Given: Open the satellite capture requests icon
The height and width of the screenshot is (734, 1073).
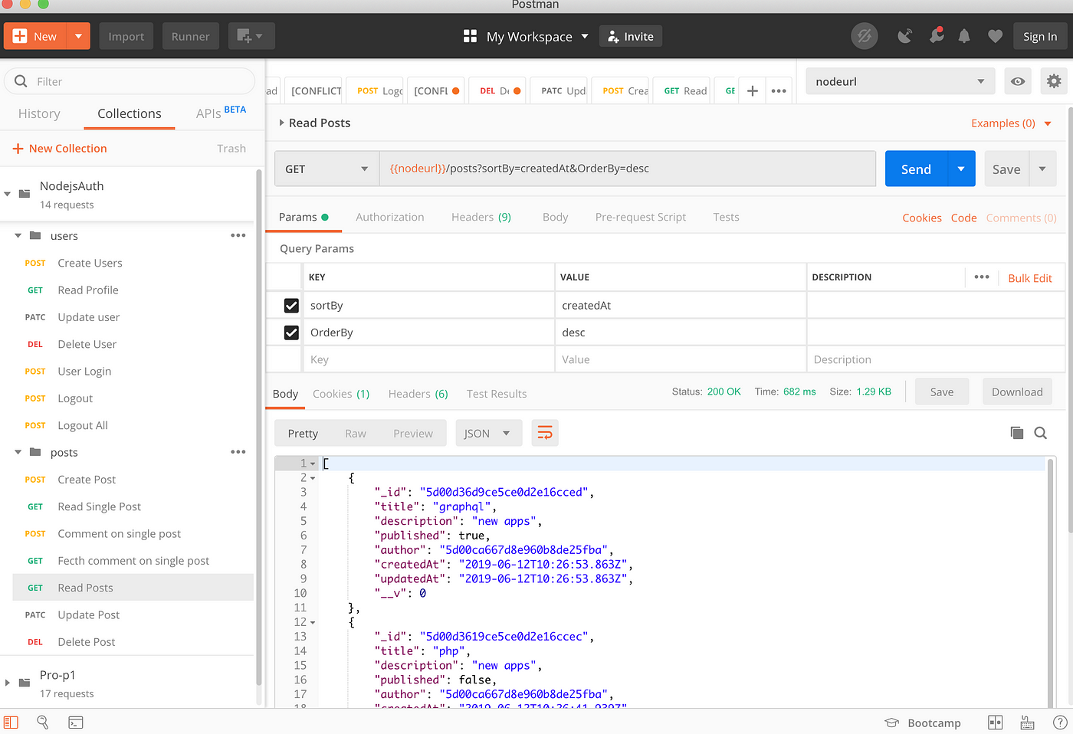Looking at the screenshot, I should 904,36.
